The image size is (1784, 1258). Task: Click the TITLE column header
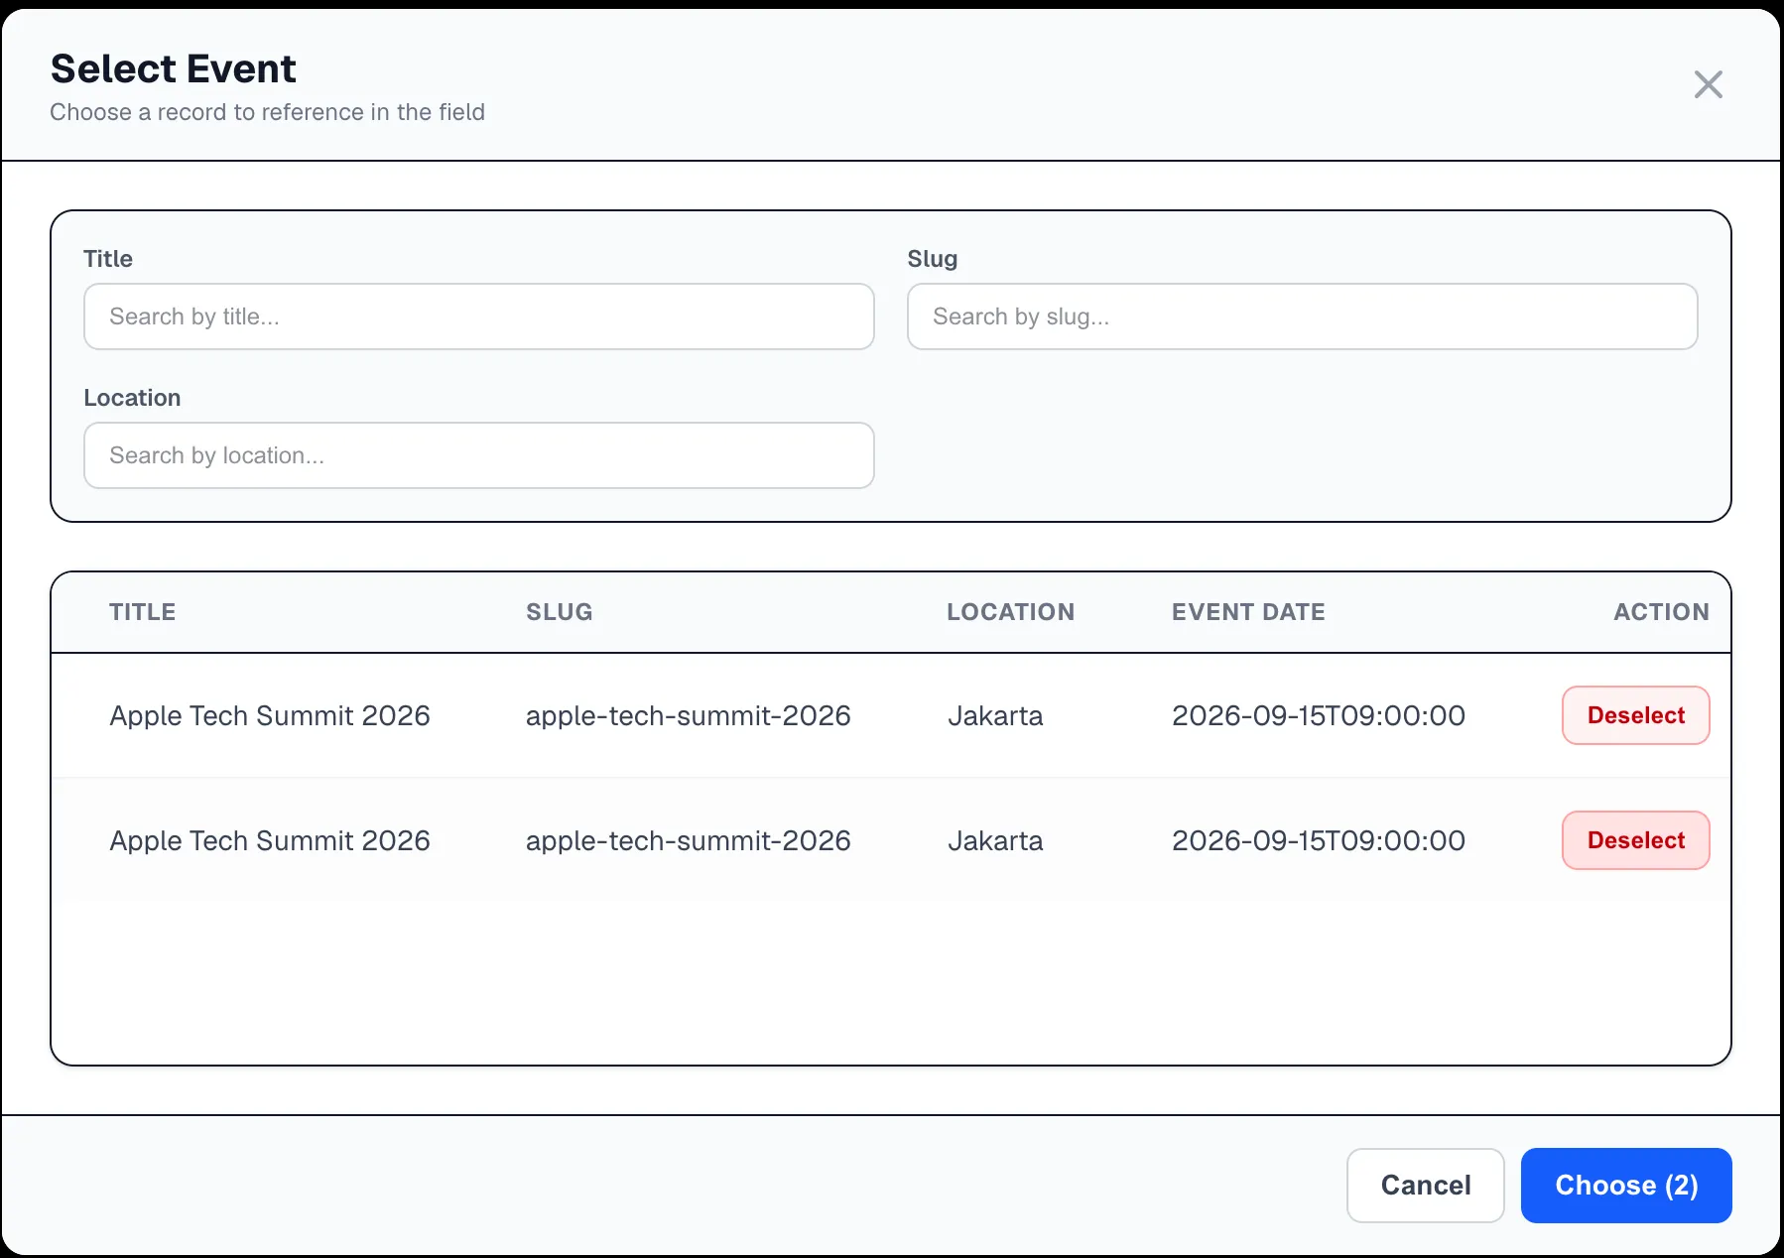coord(143,612)
